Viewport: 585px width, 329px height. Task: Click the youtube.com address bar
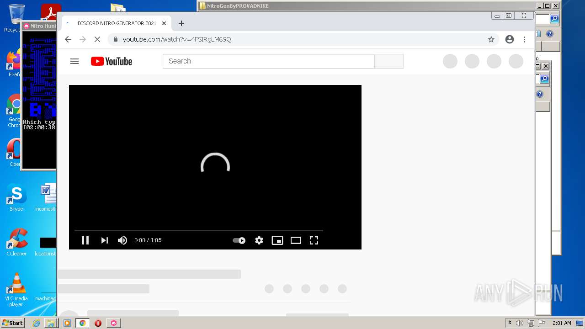[304, 39]
